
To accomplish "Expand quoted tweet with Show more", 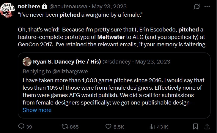I will 37,110.
